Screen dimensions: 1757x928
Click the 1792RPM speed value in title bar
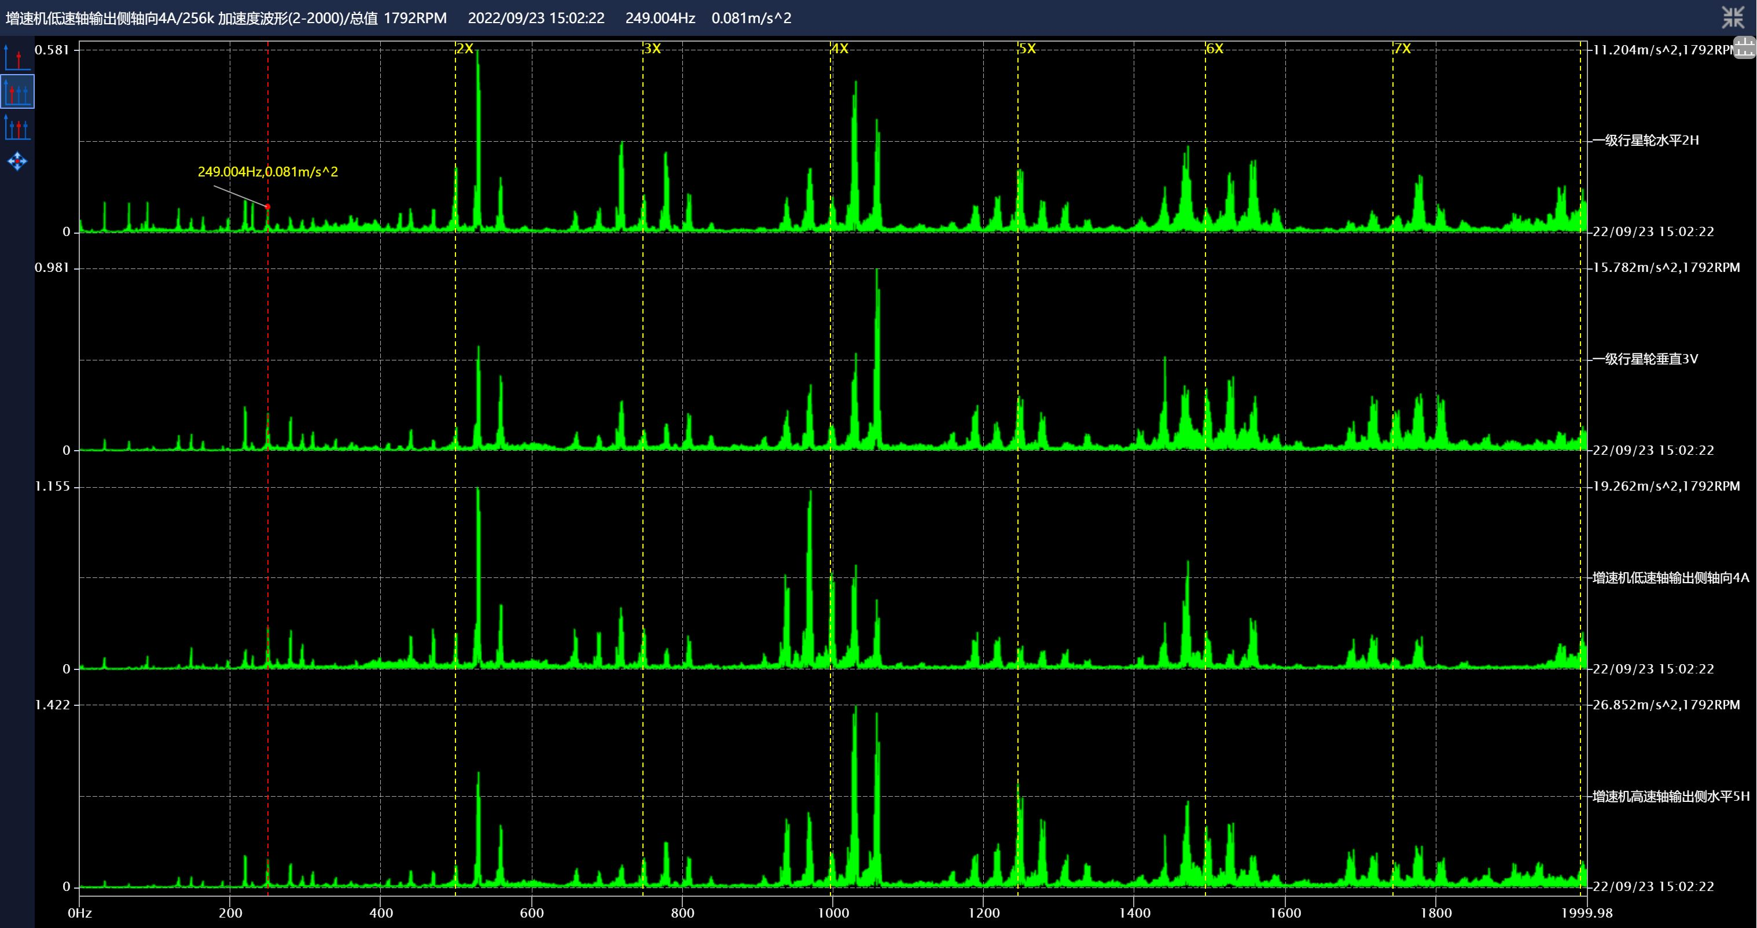[x=415, y=18]
